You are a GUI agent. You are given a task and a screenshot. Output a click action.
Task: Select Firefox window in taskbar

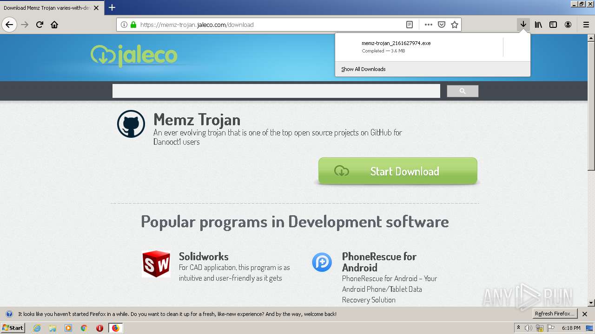click(115, 328)
